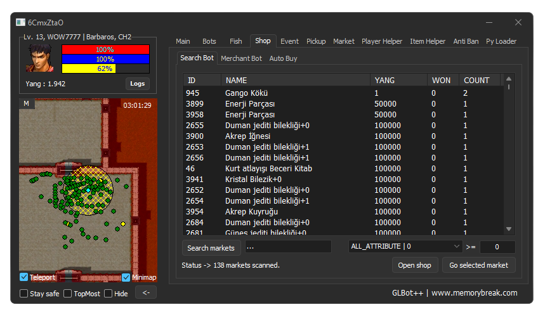Select row ID 2684 Duman jediti bilekliği+0
Image resolution: width=545 pixels, height=314 pixels.
[343, 222]
